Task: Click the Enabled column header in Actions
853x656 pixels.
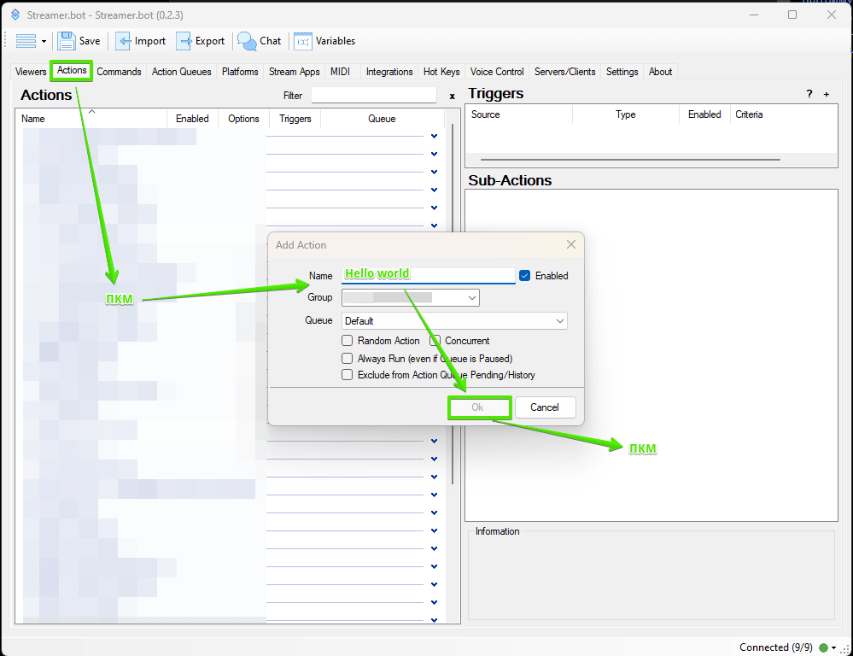Action: (192, 119)
